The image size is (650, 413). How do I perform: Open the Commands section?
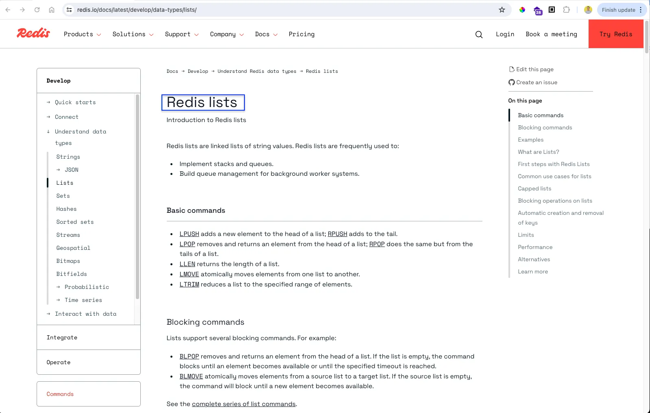pyautogui.click(x=89, y=394)
